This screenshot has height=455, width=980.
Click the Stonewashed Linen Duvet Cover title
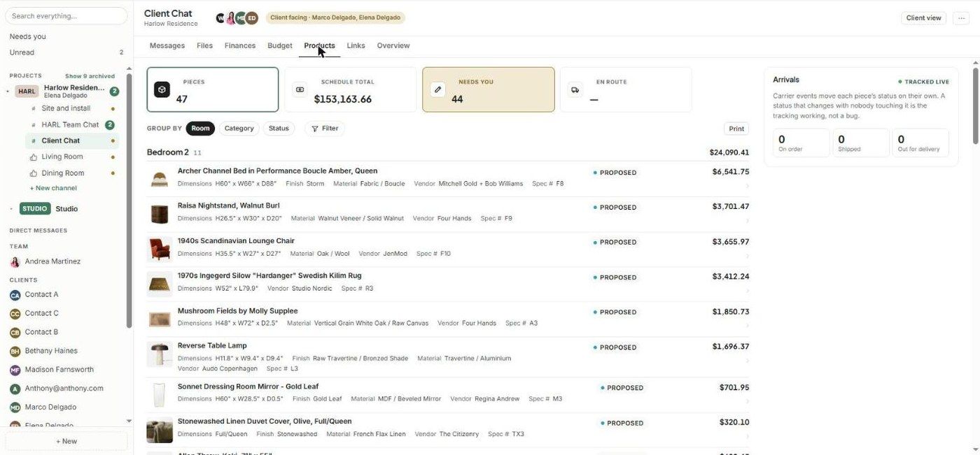coord(265,421)
